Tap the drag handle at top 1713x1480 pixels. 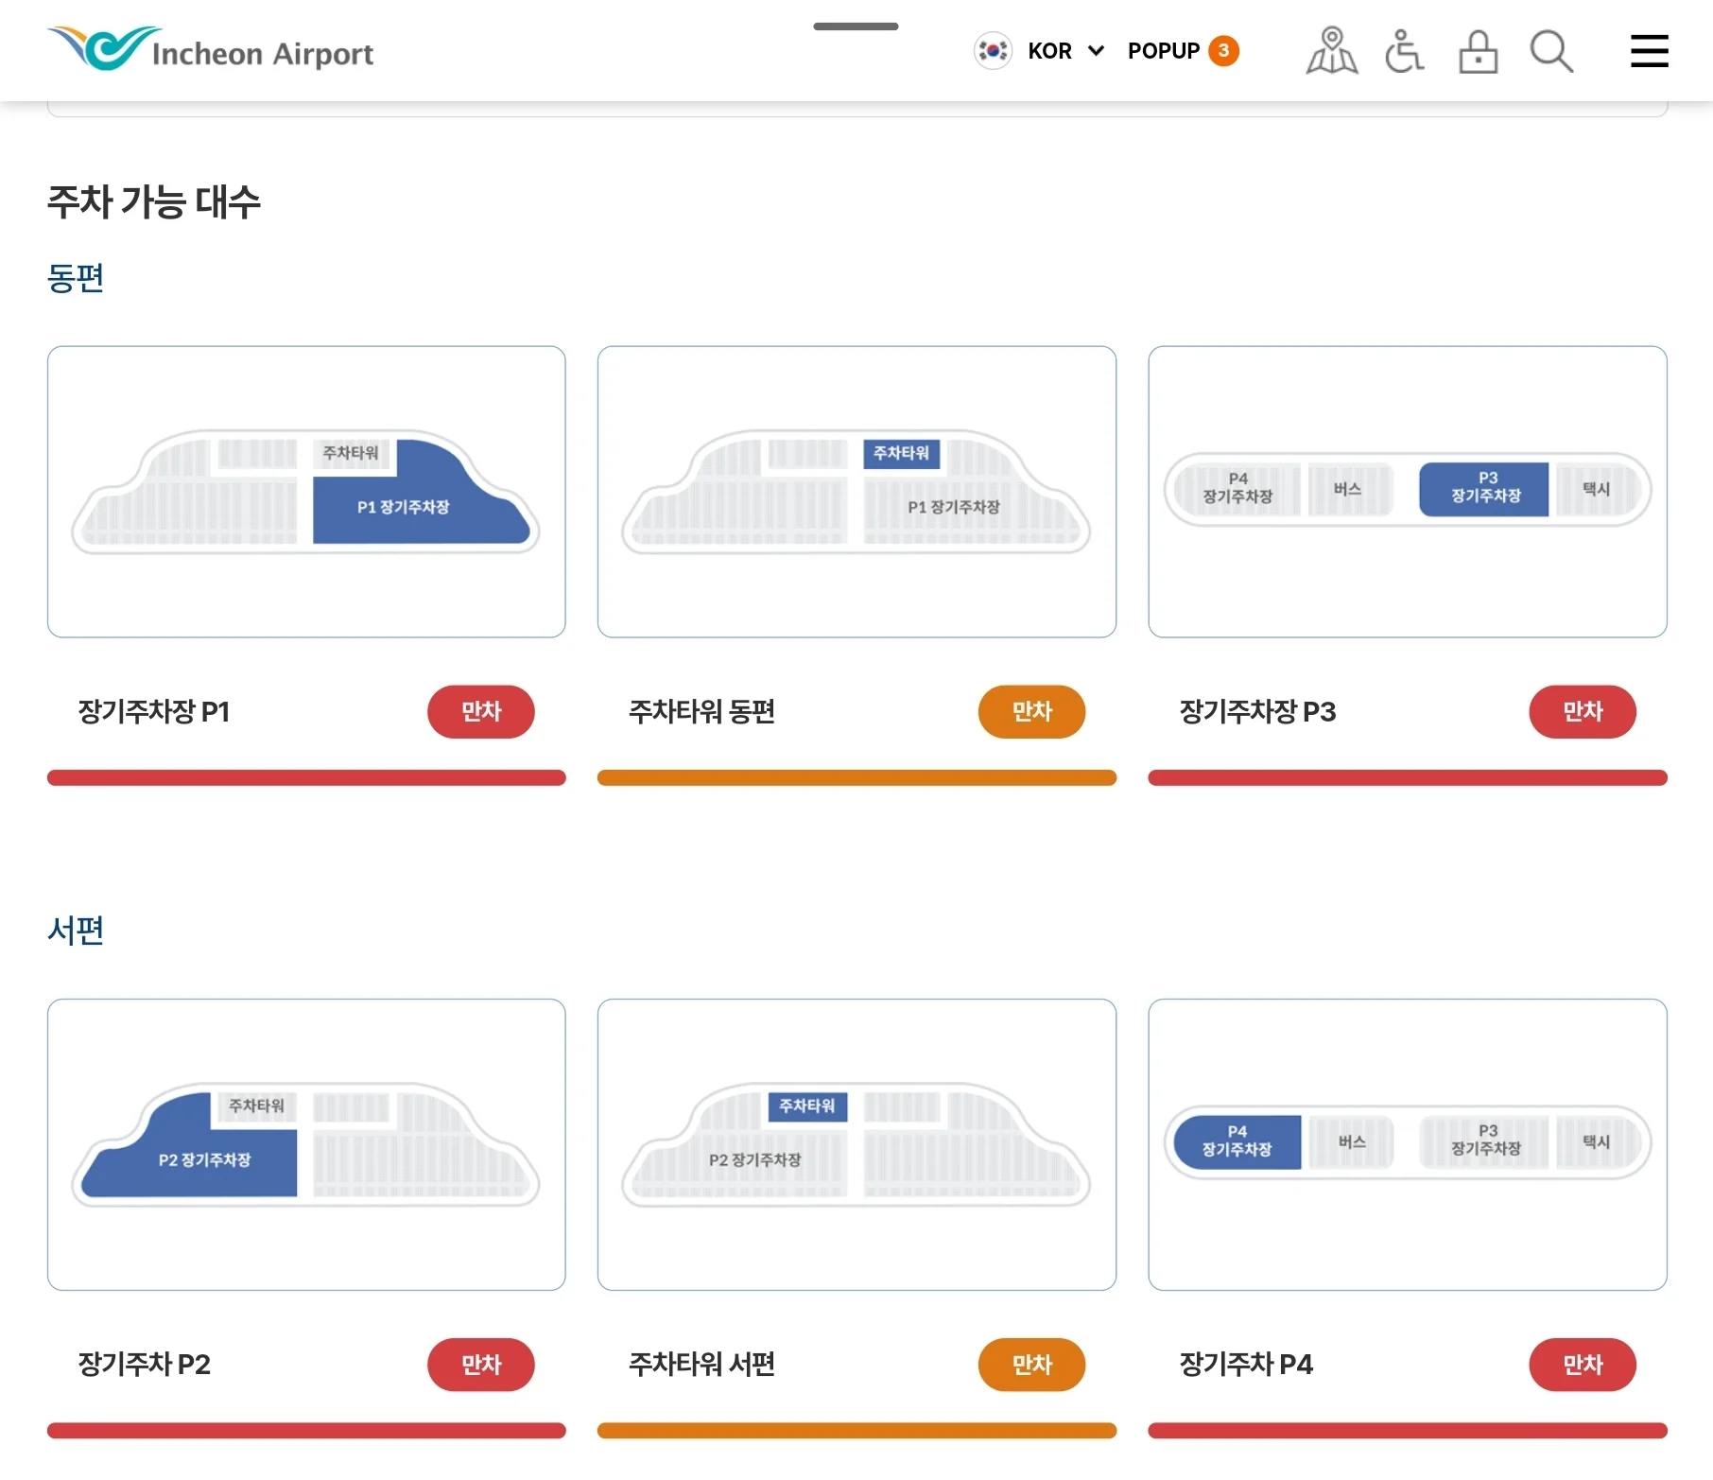point(856,26)
